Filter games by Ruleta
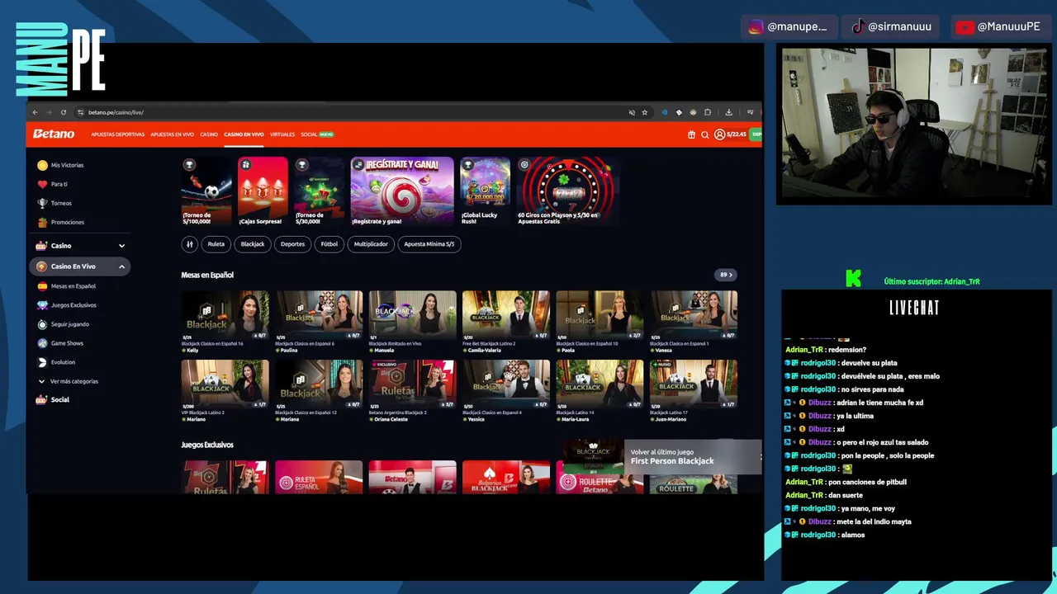The width and height of the screenshot is (1057, 594). [x=216, y=244]
